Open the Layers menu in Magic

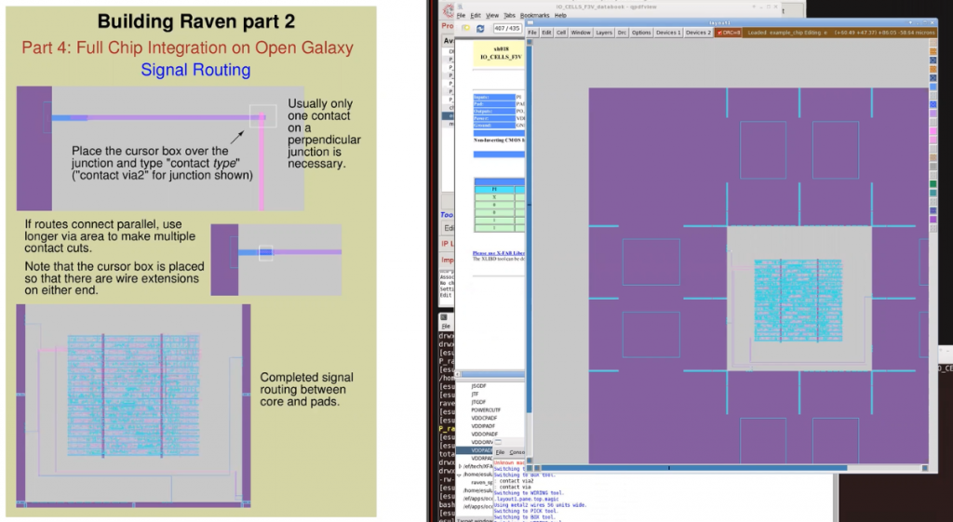(x=604, y=33)
